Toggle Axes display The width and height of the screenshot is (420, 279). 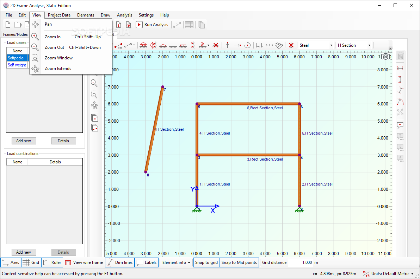point(11,262)
